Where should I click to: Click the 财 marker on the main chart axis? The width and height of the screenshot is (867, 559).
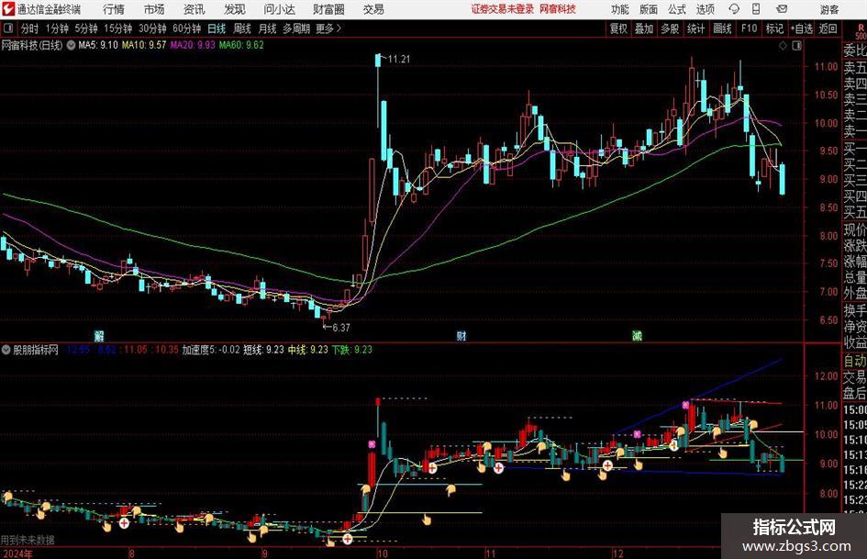461,335
